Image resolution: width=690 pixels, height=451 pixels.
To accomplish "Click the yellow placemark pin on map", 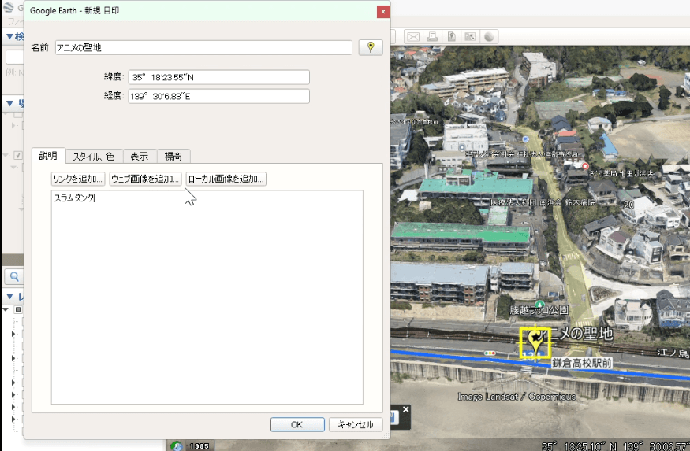I will (535, 342).
